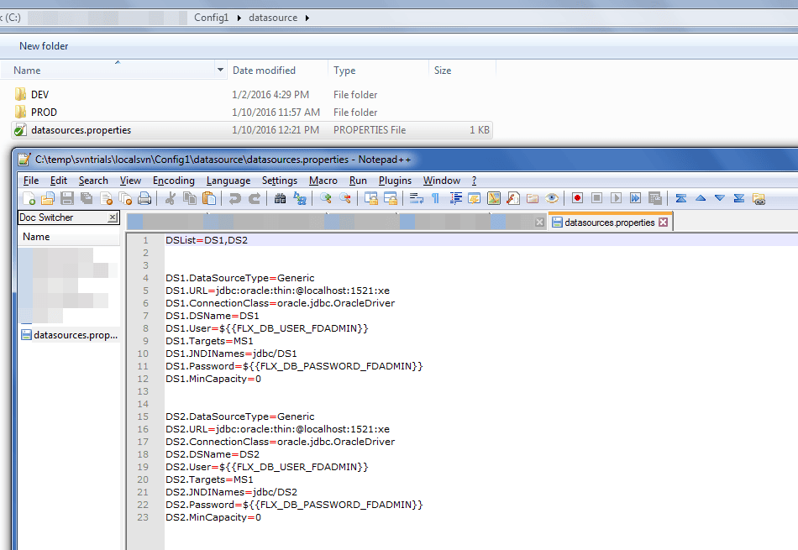
Task: Click the blue up triangle toolbar icon
Action: point(701,198)
